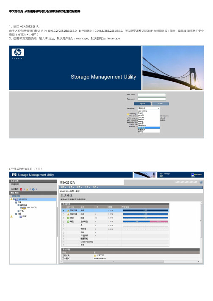Image resolution: width=213 pixels, height=301 pixels.
Task: Select the 机箱1 tree item
Action: tap(25, 216)
